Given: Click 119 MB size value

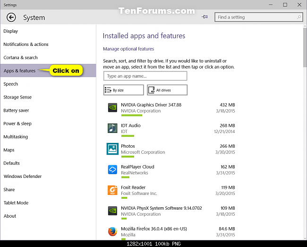Looking at the screenshot, I should coord(228,187).
